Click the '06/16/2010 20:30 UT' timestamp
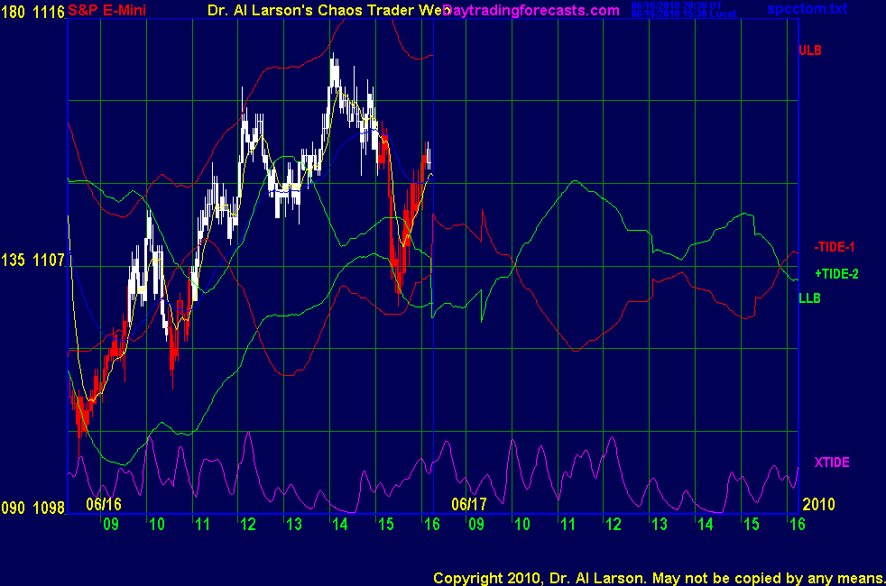Viewport: 886px width, 586px height. [x=677, y=5]
